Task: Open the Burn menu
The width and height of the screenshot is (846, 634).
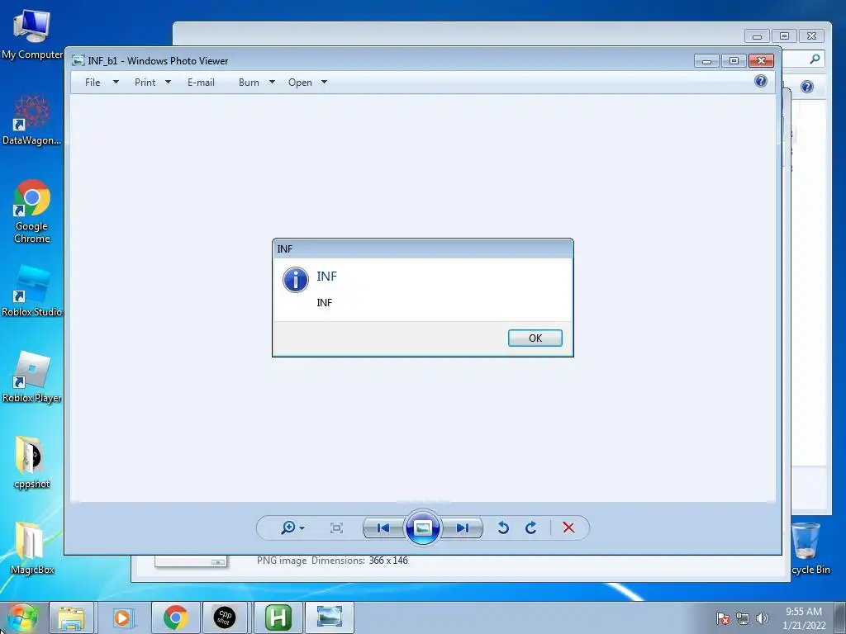Action: pos(249,83)
